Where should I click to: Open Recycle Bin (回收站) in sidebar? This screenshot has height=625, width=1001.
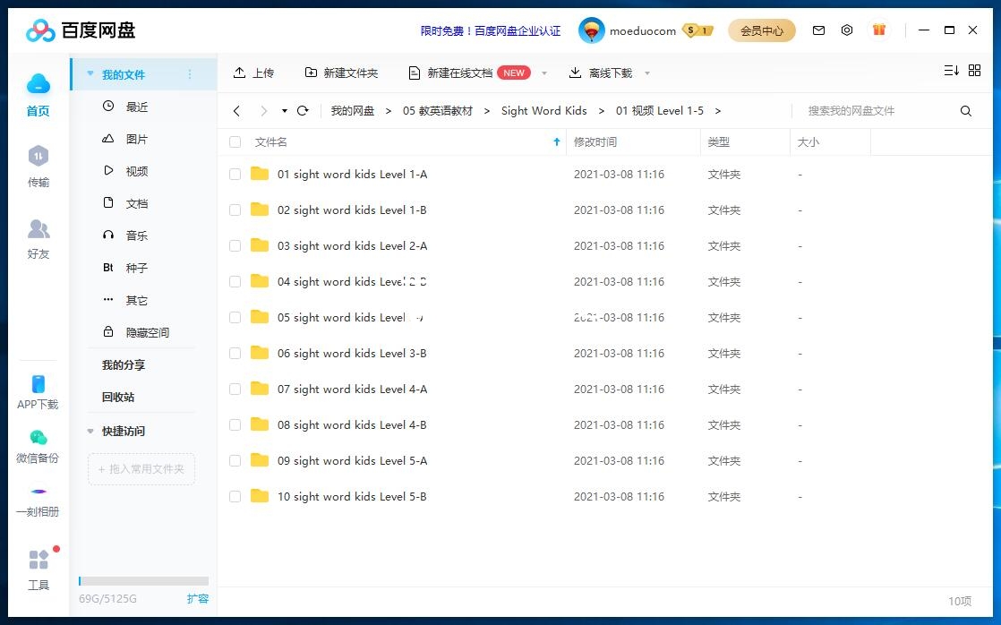[118, 398]
